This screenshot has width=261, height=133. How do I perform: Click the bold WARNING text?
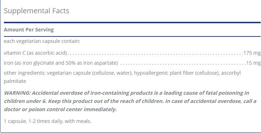point(18,93)
